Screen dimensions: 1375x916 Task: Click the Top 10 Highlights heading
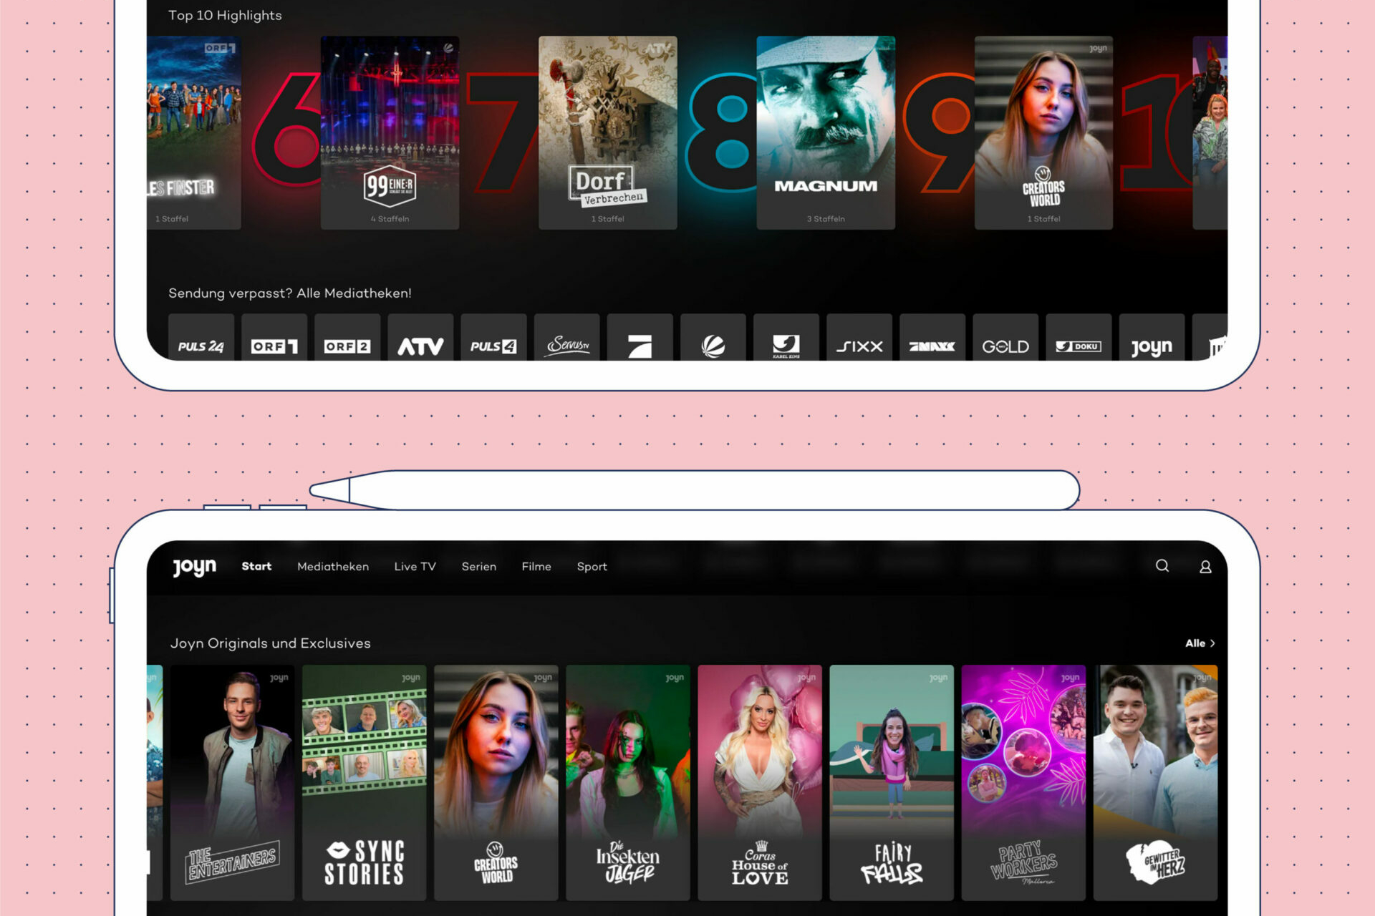coord(225,16)
